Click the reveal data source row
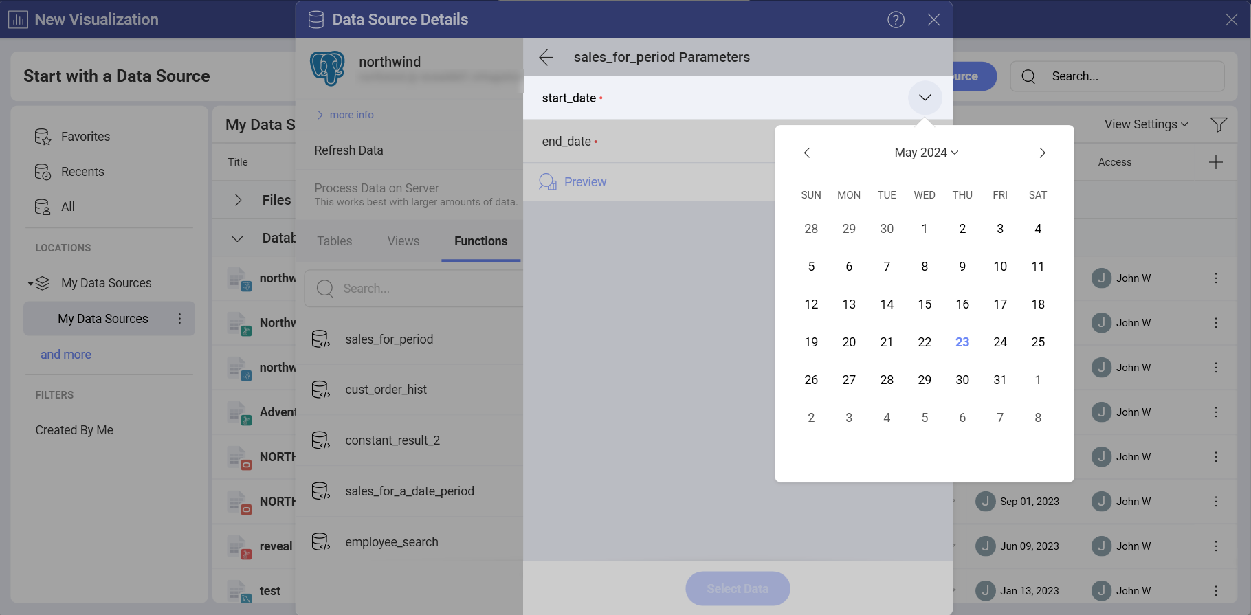The image size is (1251, 615). (254, 546)
